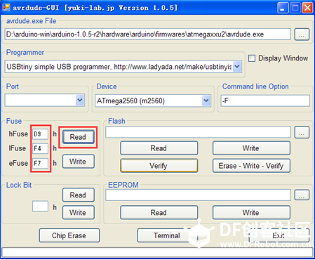Click Erase - Write - Verify button
315x260 pixels.
[251, 166]
